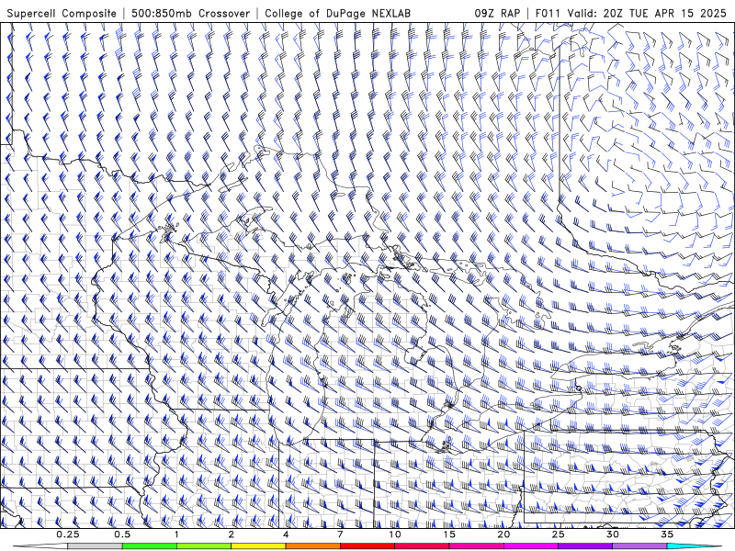Viewport: 735px width, 551px height.
Task: Click the 30 color scale label
Action: [612, 534]
